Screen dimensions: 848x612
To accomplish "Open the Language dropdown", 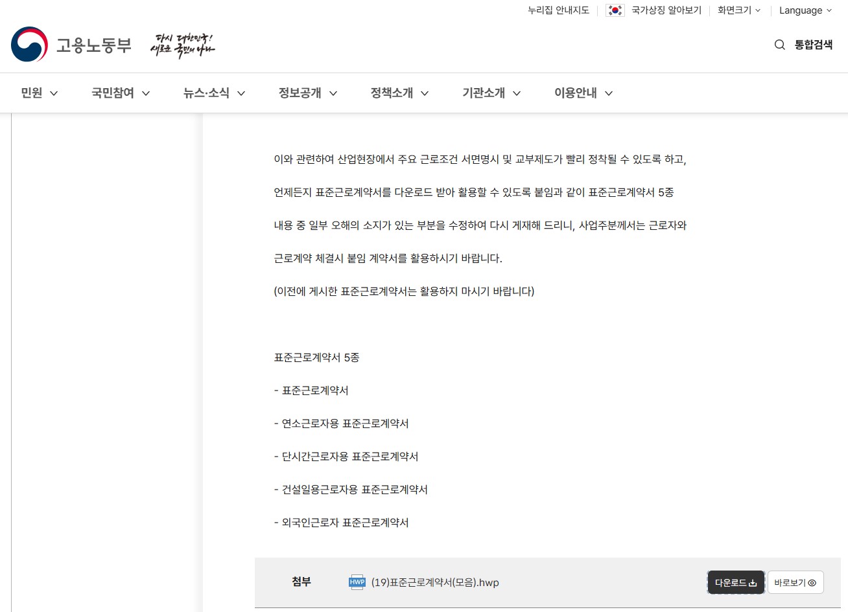I will 805,10.
